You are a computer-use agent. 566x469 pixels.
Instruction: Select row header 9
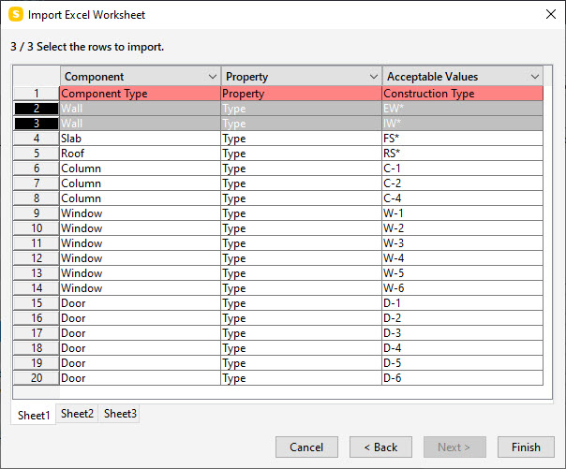(x=37, y=213)
